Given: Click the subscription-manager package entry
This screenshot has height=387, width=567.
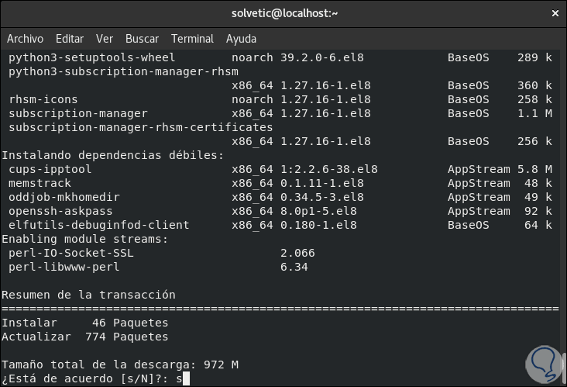Looking at the screenshot, I should click(x=77, y=113).
